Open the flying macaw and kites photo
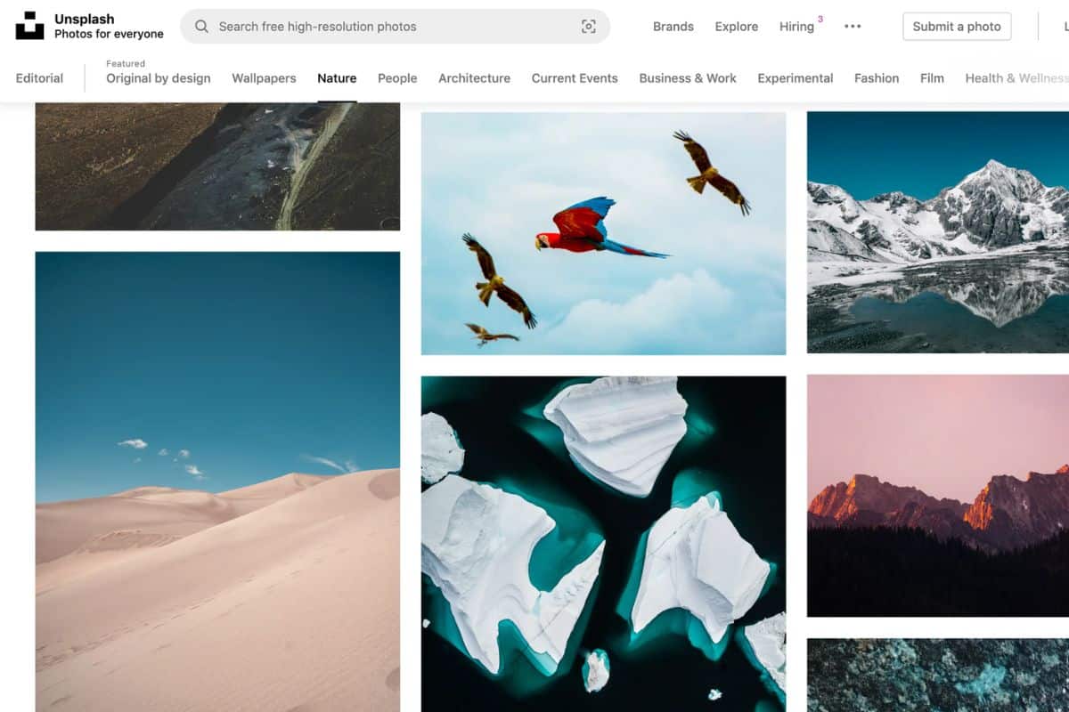This screenshot has height=712, width=1069. (x=603, y=233)
